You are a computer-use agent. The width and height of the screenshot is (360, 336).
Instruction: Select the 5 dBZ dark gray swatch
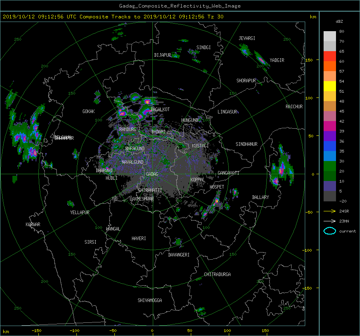click(330, 196)
